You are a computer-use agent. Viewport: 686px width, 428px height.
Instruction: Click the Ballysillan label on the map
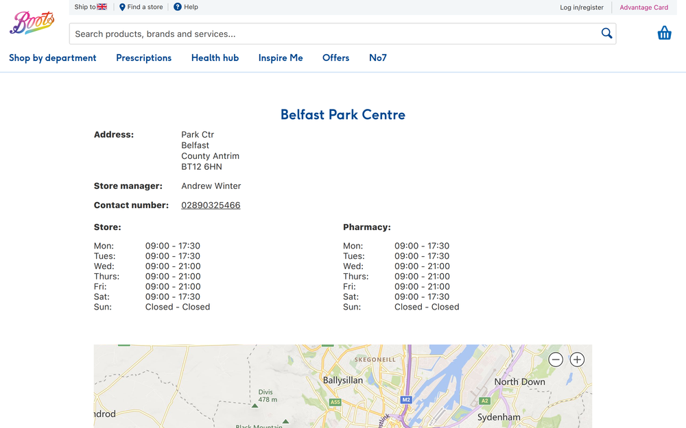[342, 380]
